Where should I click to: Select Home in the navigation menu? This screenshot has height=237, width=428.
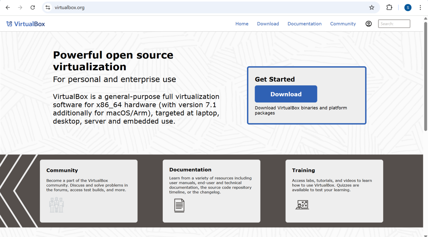point(242,24)
